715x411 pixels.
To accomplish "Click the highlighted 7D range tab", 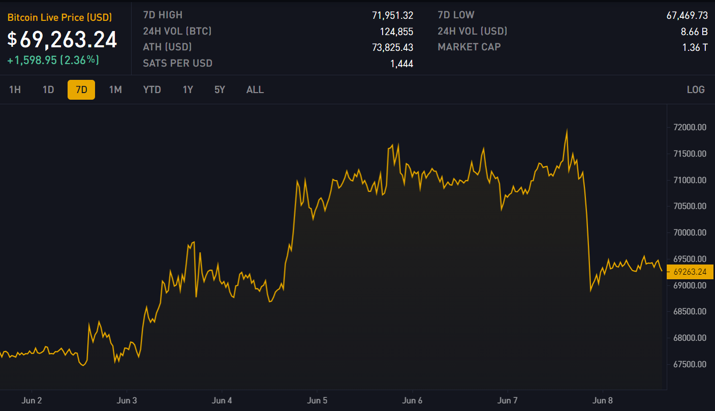I will click(81, 90).
